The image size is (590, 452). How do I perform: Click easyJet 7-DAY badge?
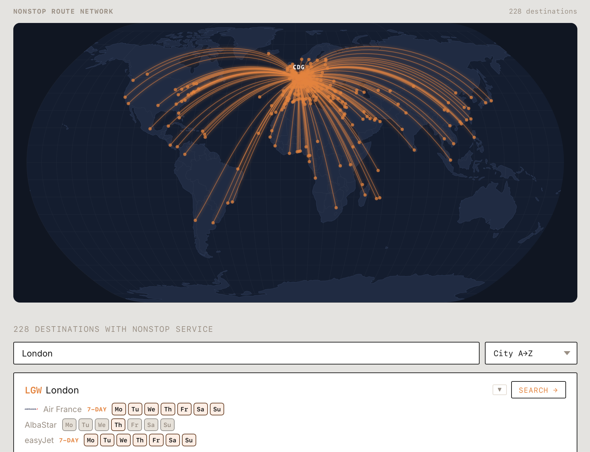[69, 440]
